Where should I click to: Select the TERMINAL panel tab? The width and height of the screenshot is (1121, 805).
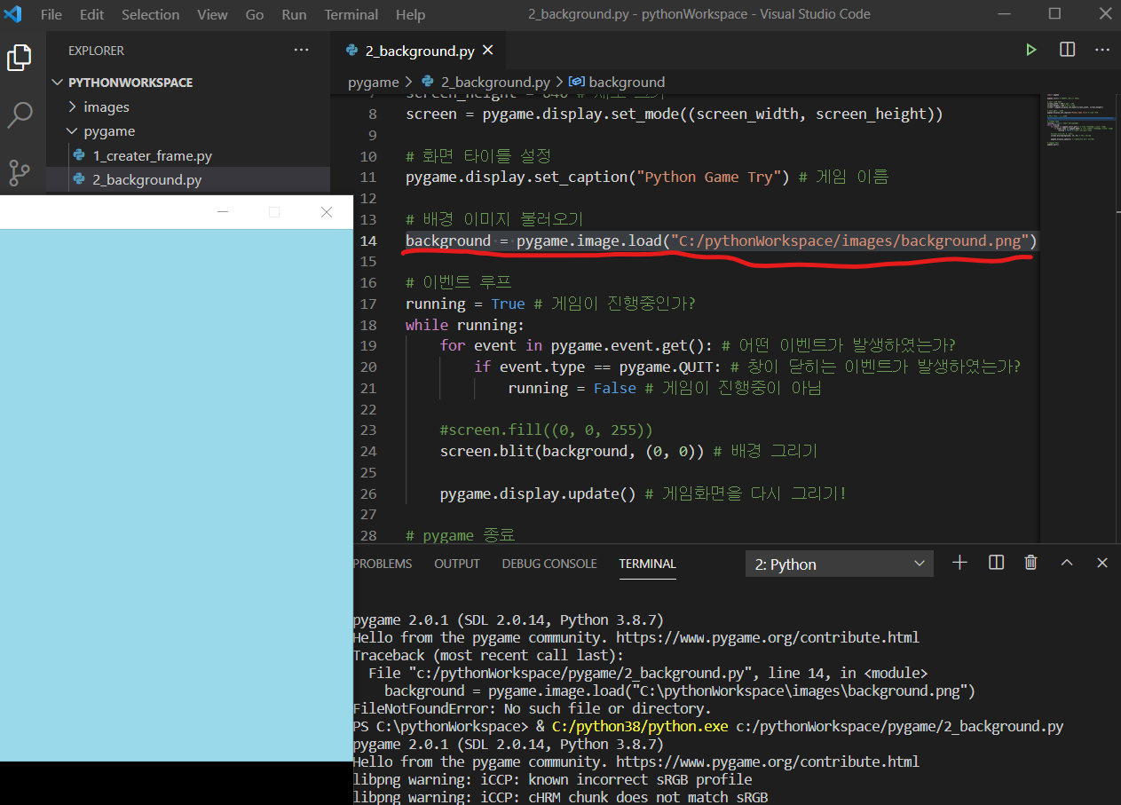[x=647, y=564]
